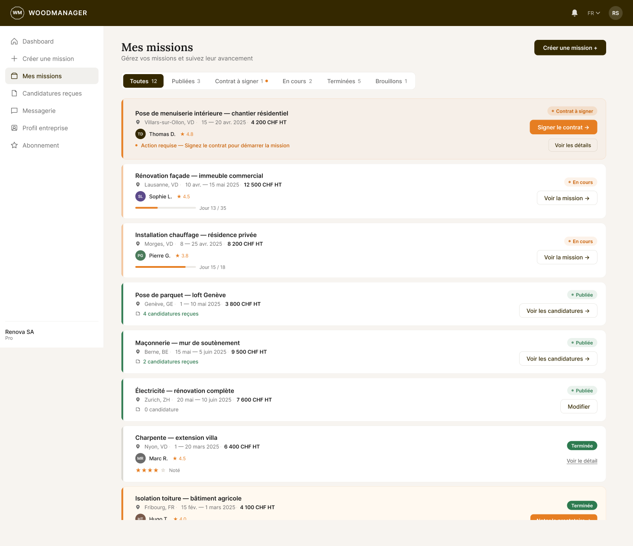Click progress bar Jour 13 / 35

(165, 208)
